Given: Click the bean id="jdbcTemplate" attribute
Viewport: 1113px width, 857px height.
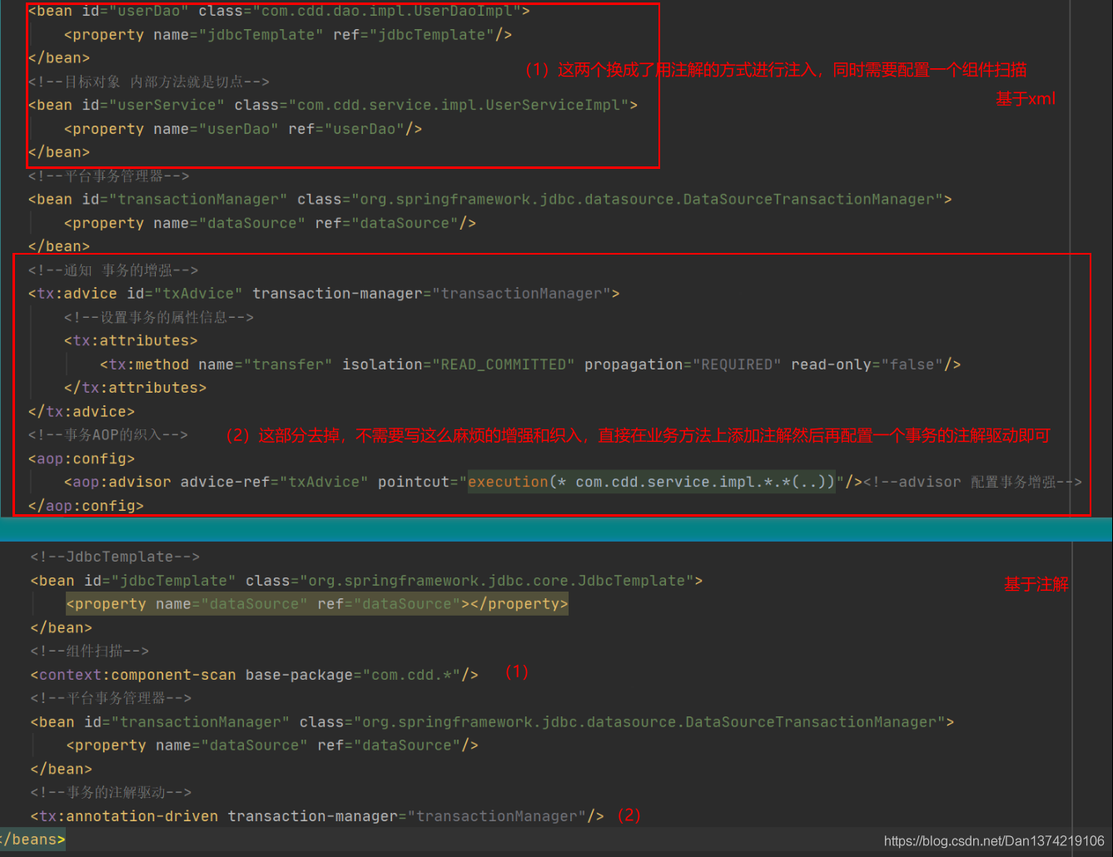Looking at the screenshot, I should 160,581.
